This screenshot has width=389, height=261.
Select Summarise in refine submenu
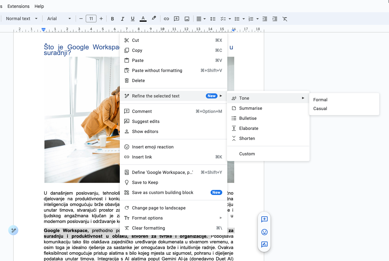point(268,108)
